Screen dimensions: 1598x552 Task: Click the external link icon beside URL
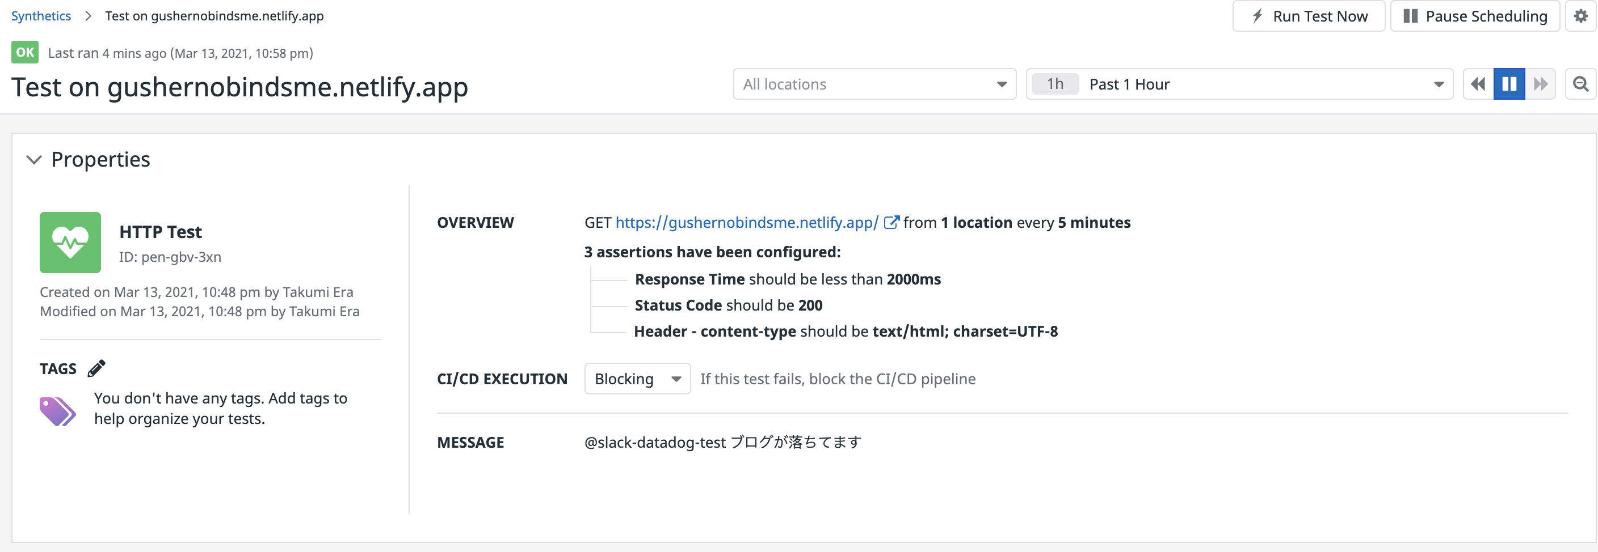pyautogui.click(x=891, y=223)
